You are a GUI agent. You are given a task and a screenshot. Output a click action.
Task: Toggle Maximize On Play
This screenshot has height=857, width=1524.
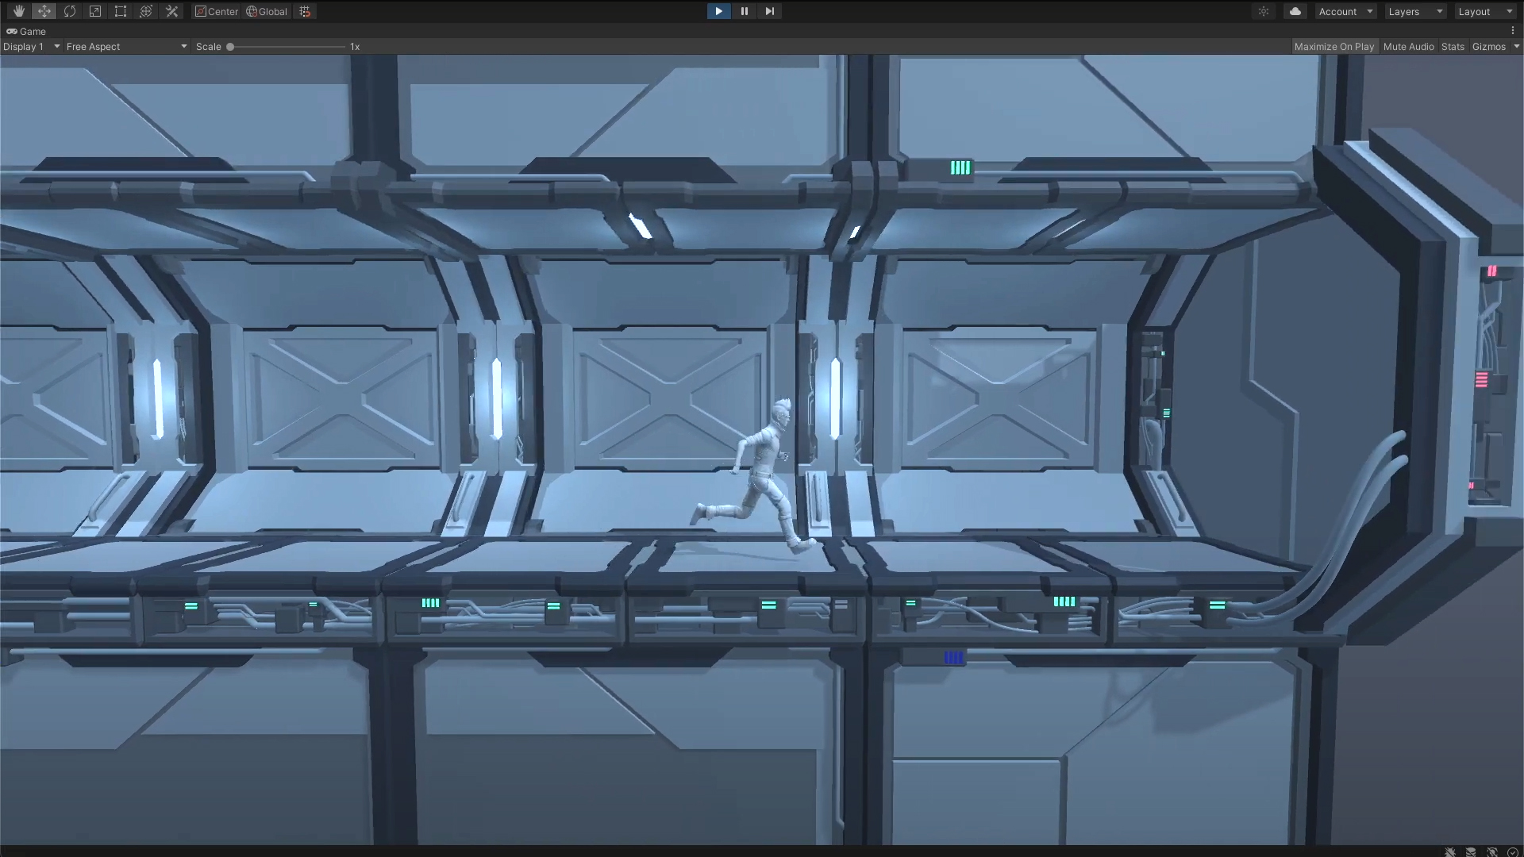pyautogui.click(x=1333, y=47)
